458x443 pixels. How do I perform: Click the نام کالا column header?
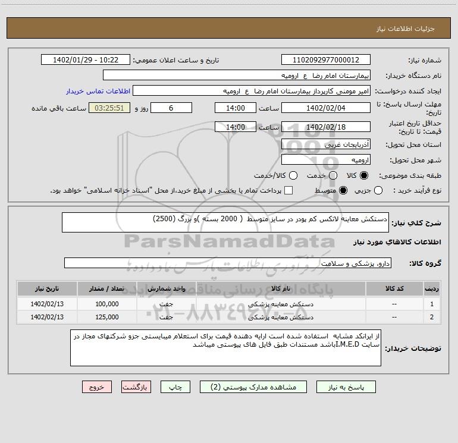281,288
